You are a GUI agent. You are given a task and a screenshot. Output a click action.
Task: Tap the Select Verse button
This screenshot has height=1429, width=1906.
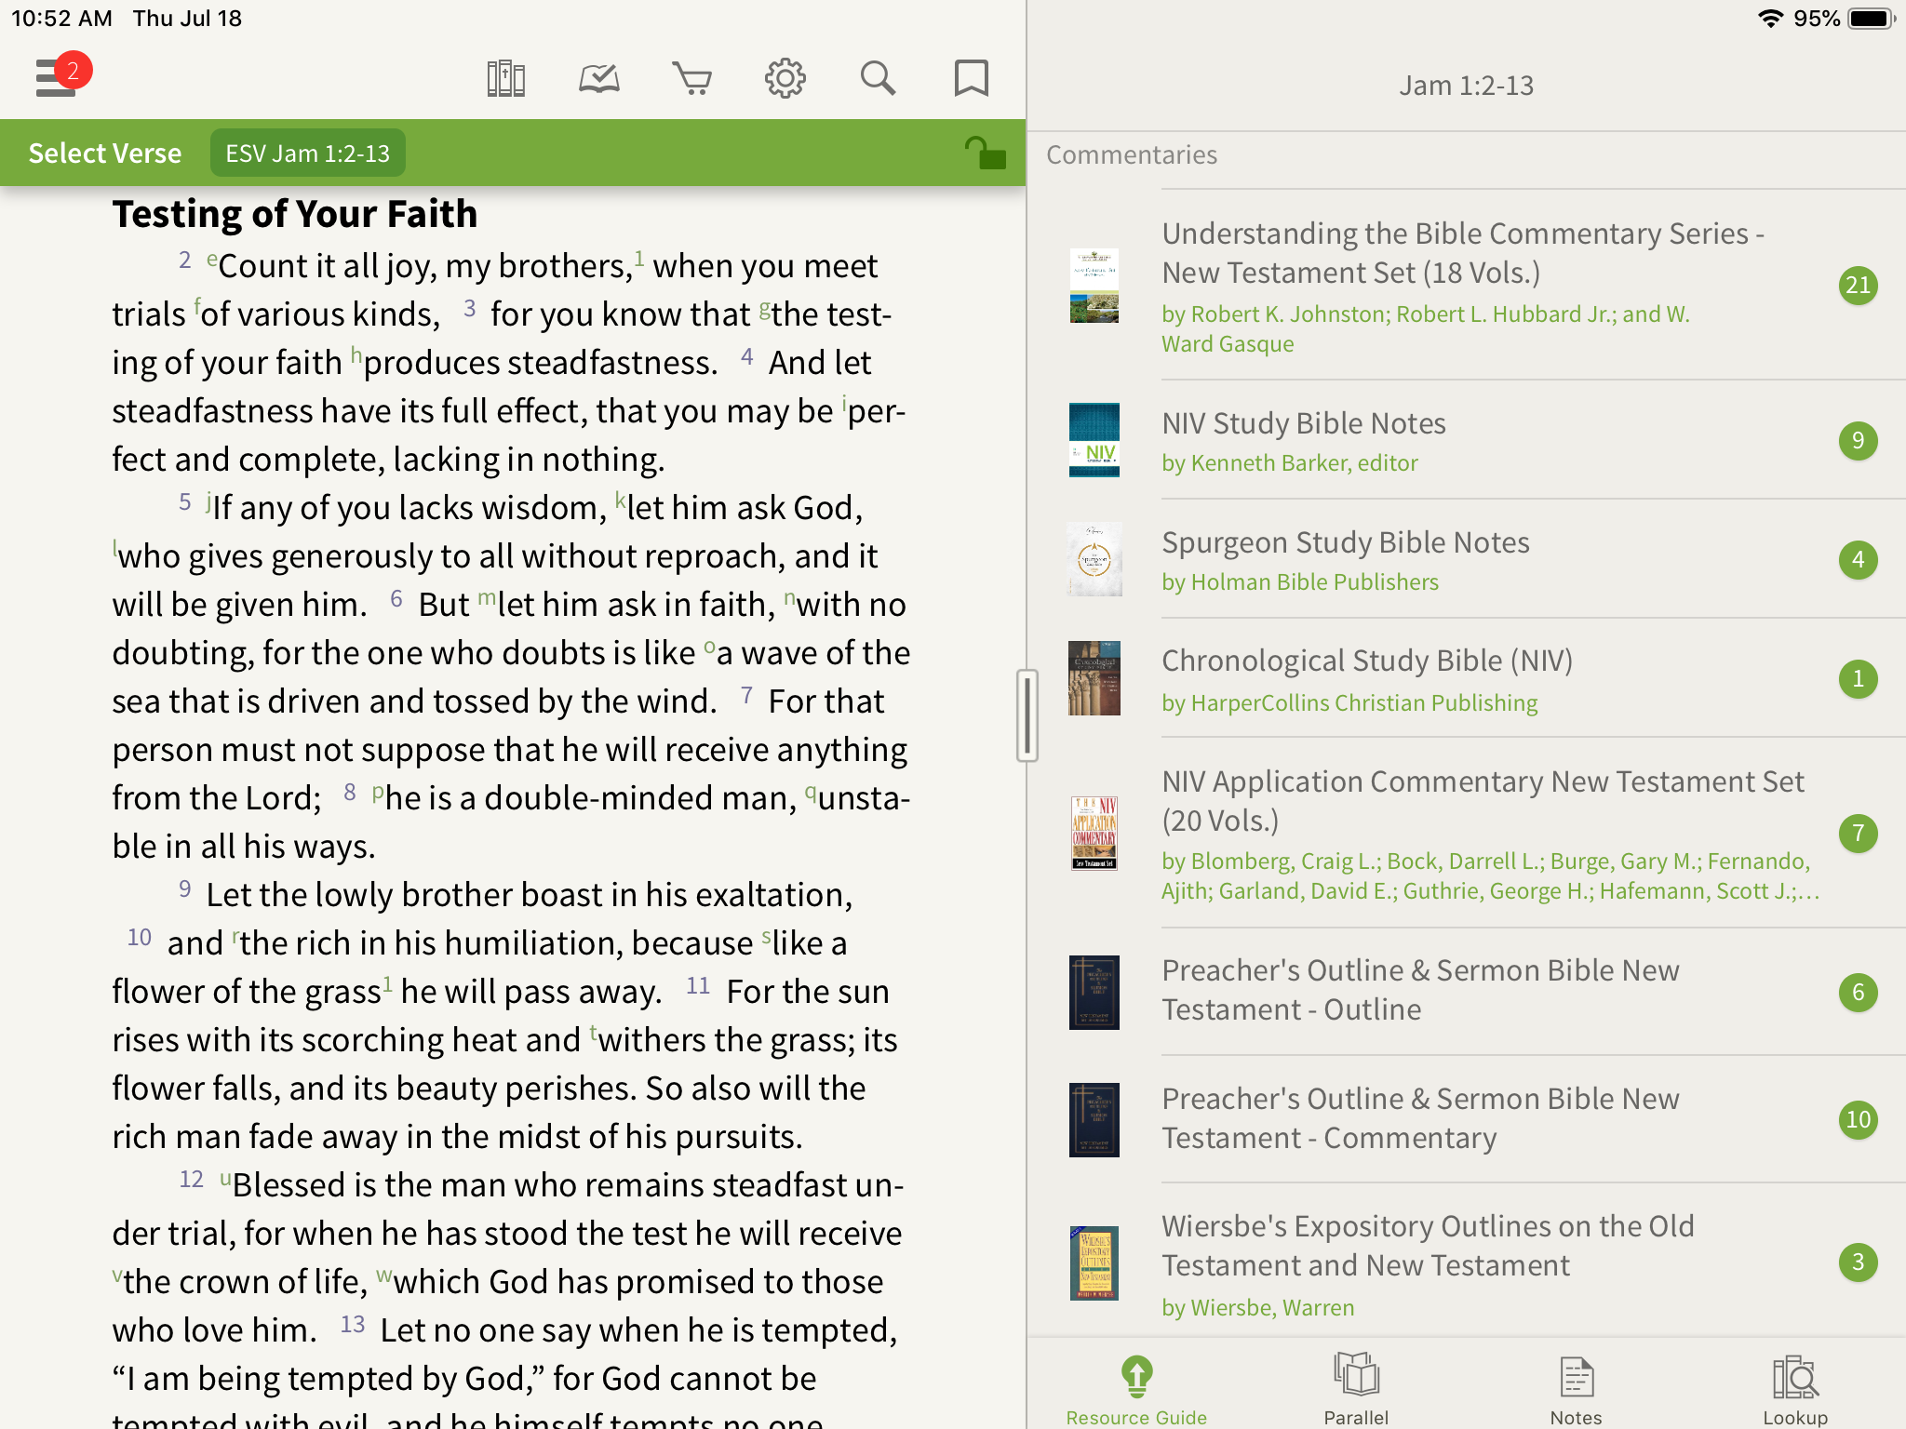(x=105, y=154)
